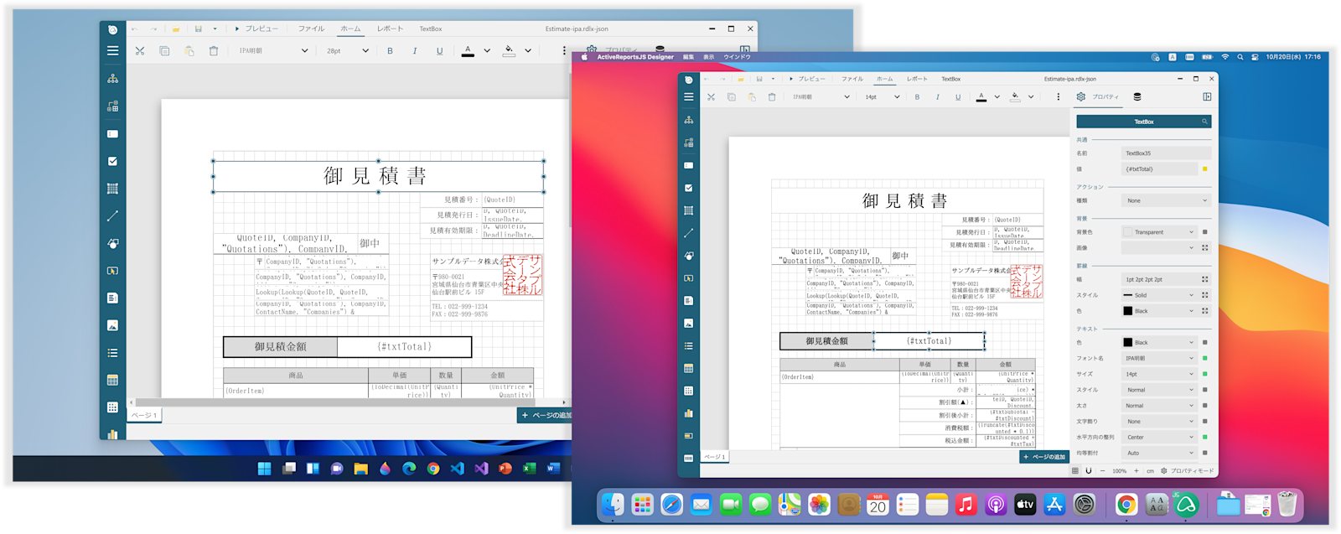Toggle Bold in Mac designer toolbar
Image resolution: width=1341 pixels, height=534 pixels.
(x=917, y=97)
